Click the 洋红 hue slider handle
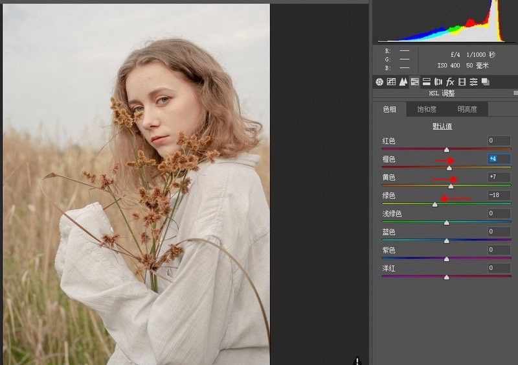518x365 pixels. [446, 277]
